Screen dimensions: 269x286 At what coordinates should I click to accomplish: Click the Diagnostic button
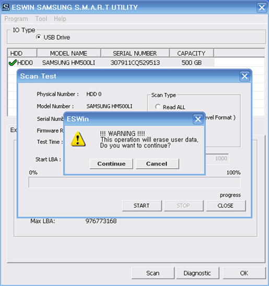tap(197, 273)
